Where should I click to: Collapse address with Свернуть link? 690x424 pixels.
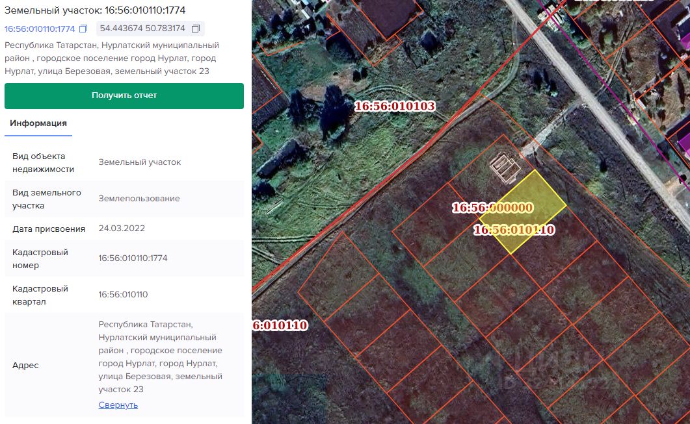pyautogui.click(x=118, y=405)
